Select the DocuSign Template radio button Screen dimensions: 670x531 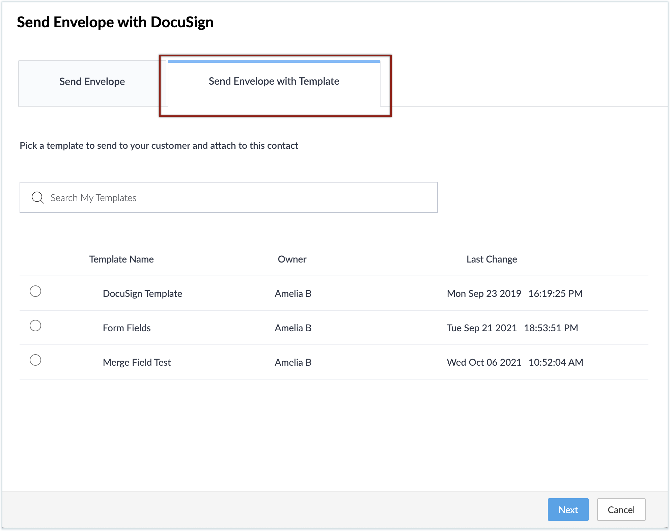tap(35, 291)
